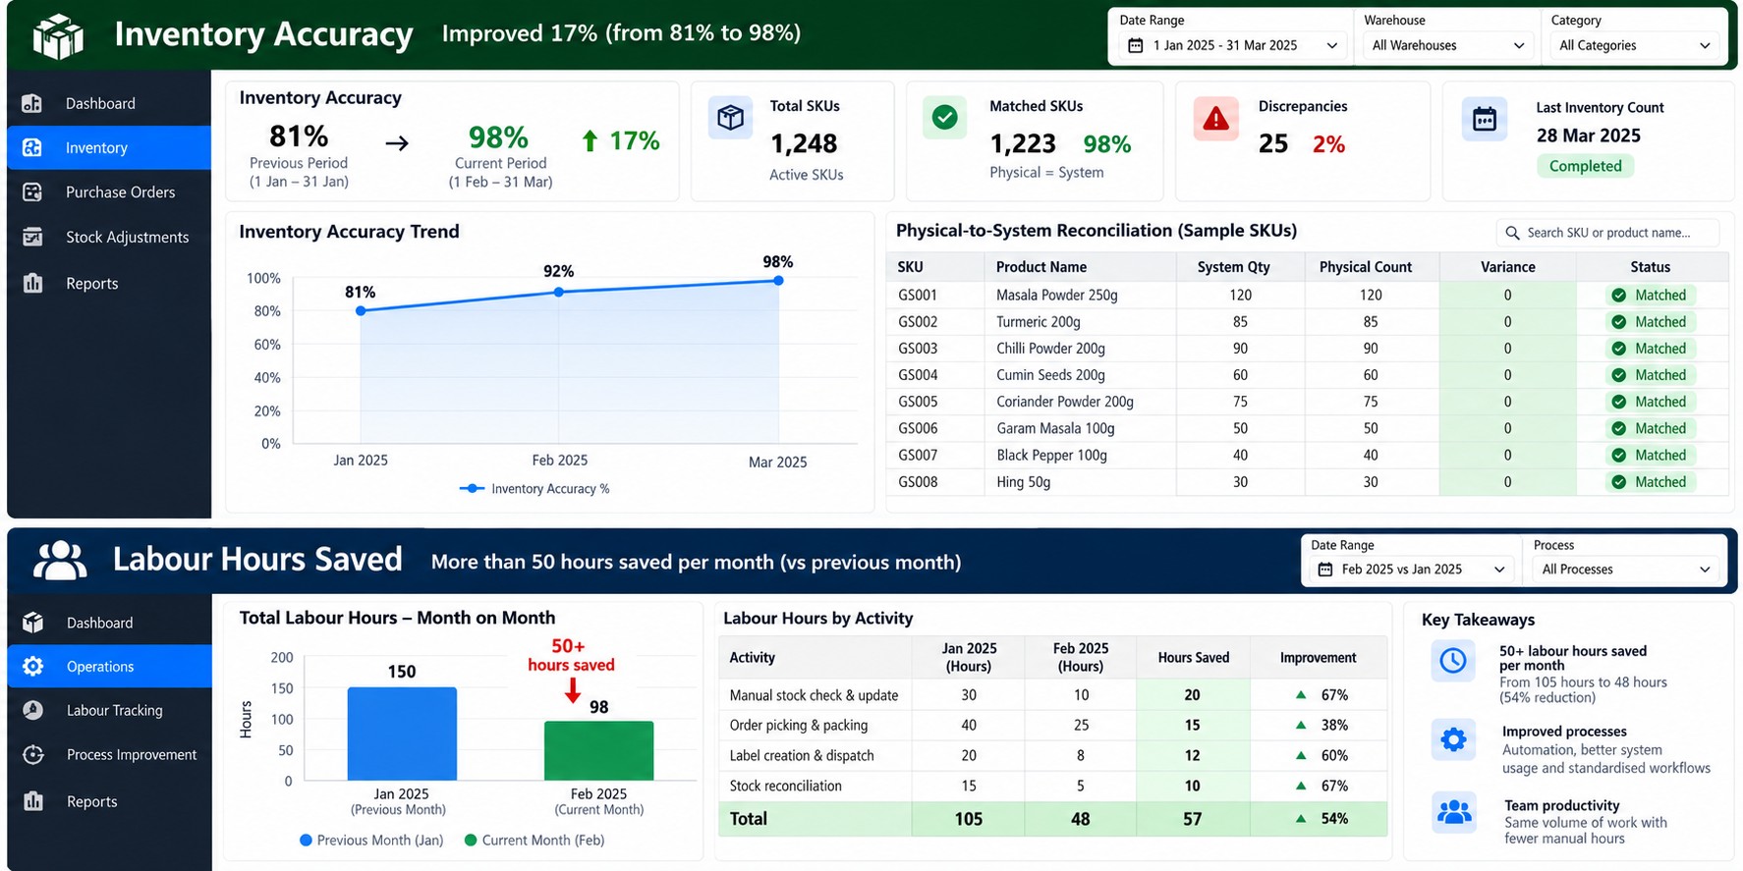Click the Manual stock check & update activity
1743x871 pixels.
pos(814,695)
